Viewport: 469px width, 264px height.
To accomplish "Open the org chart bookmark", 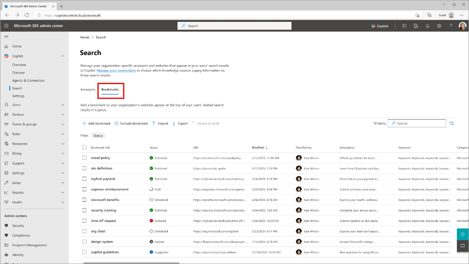I will click(x=98, y=231).
